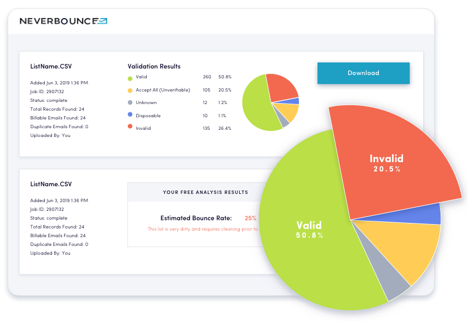
Task: Select the yellow Accept All legend dot
Action: [130, 90]
